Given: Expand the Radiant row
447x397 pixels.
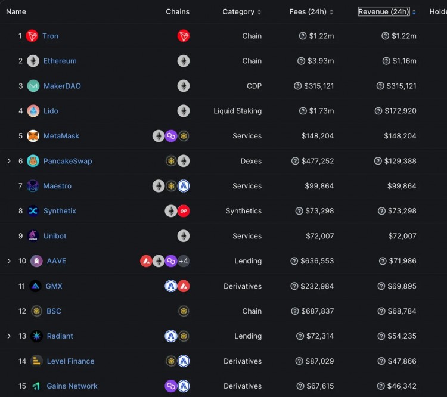Looking at the screenshot, I should point(8,336).
